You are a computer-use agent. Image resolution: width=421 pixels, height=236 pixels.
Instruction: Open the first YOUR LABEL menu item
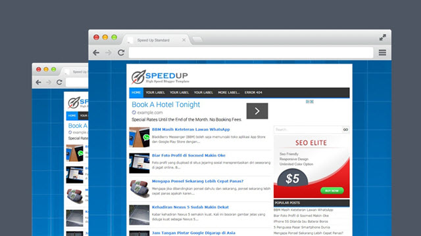coord(155,92)
